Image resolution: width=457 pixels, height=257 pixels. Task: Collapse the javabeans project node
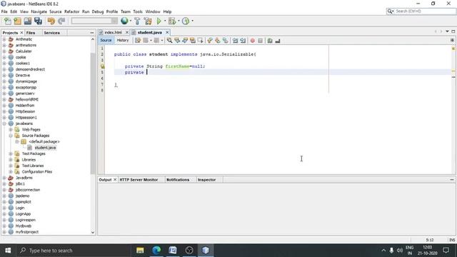(4, 124)
